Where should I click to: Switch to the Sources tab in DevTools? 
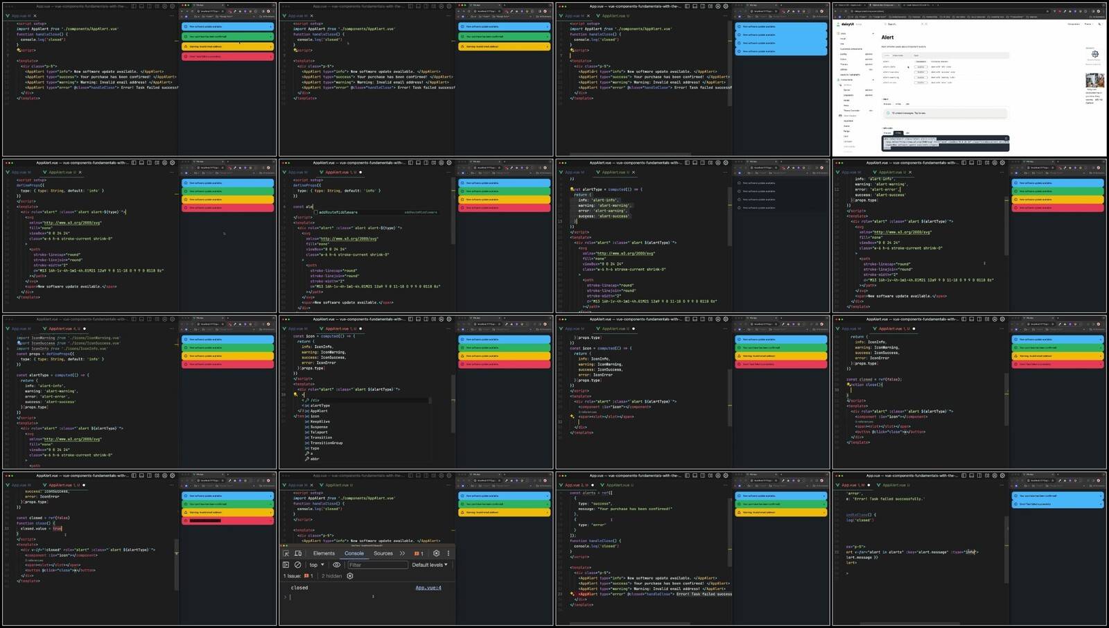click(x=383, y=553)
